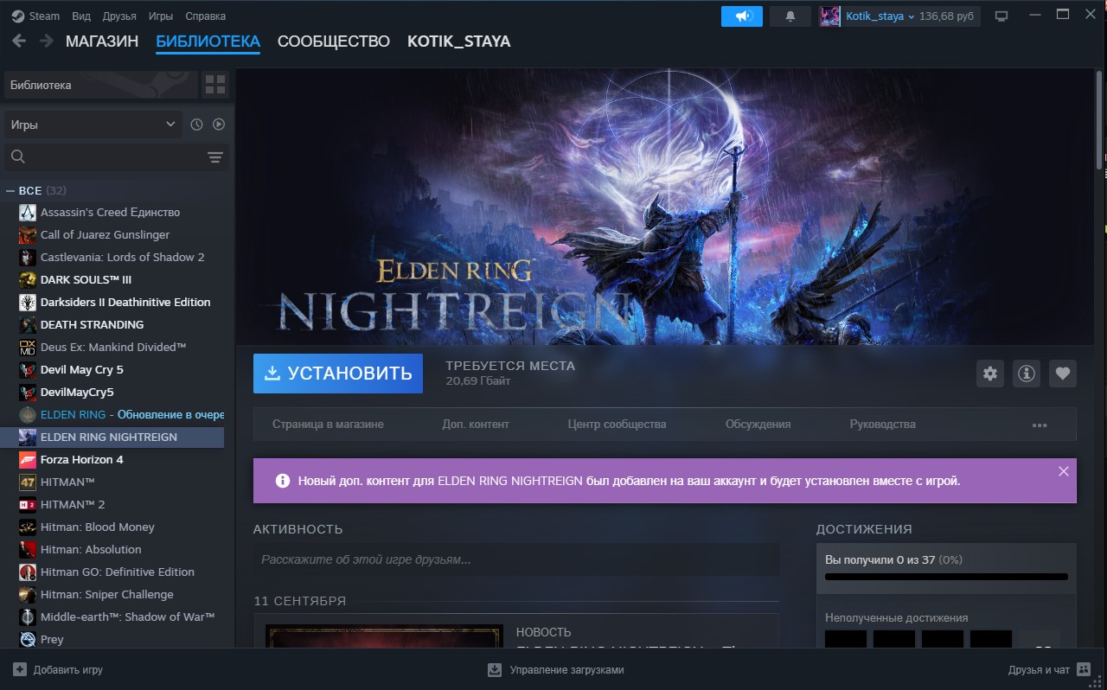The image size is (1107, 690).
Task: Select Castlevania: Lords of Shadow 2
Action: tap(122, 257)
